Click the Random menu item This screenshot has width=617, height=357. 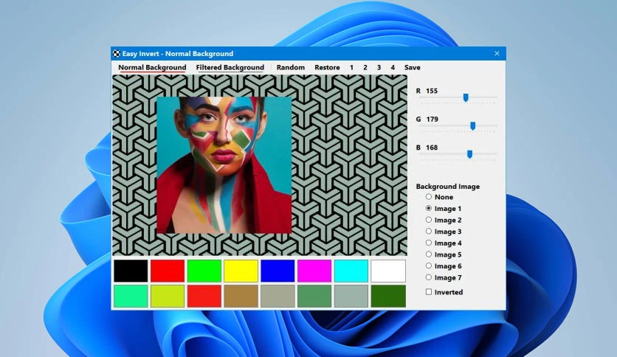click(290, 67)
